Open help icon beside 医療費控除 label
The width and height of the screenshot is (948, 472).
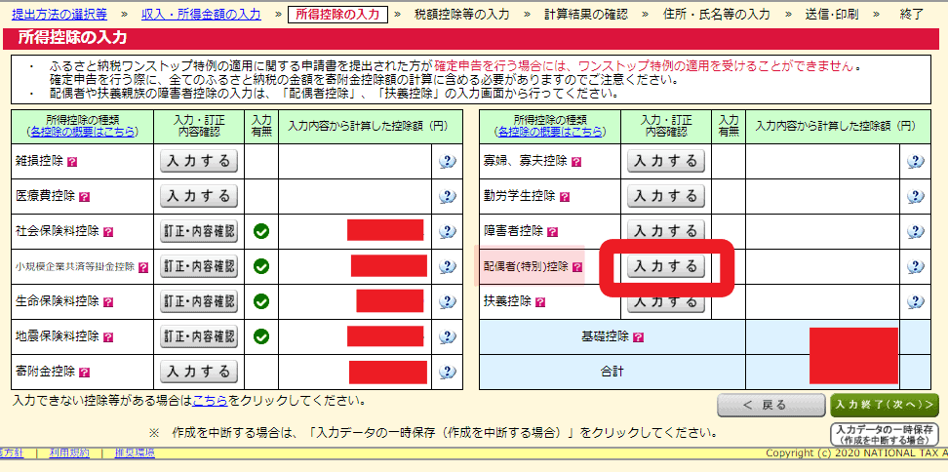pos(85,196)
